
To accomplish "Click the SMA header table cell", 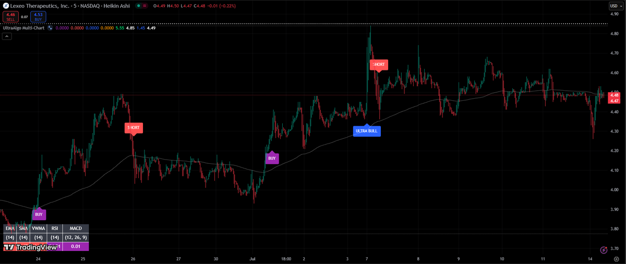I will pos(23,229).
